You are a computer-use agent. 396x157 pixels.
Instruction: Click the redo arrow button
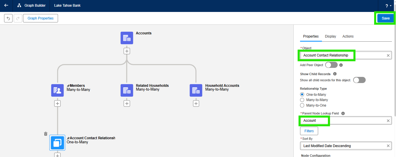pyautogui.click(x=18, y=18)
